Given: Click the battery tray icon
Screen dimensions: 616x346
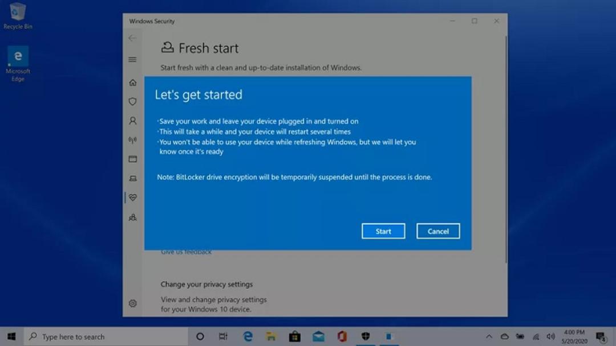Looking at the screenshot, I should (x=520, y=336).
